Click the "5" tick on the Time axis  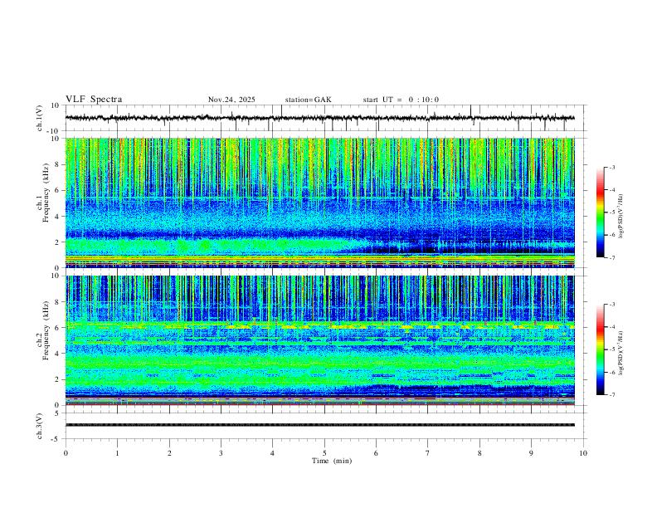pyautogui.click(x=324, y=453)
